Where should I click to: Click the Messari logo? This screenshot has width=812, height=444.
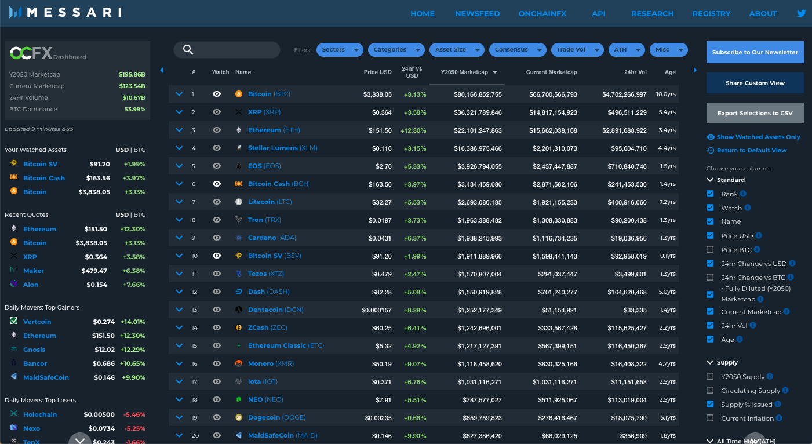pyautogui.click(x=65, y=12)
